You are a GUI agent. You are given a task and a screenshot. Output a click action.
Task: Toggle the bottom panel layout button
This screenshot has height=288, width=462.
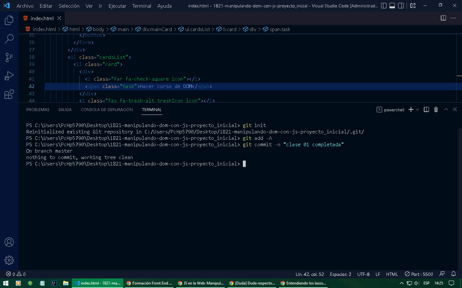[x=392, y=6]
